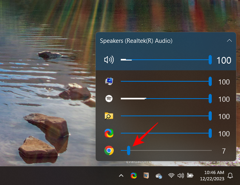Click the System Sounds mixer icon
Viewport: 240px width, 185px height.
[x=109, y=82]
